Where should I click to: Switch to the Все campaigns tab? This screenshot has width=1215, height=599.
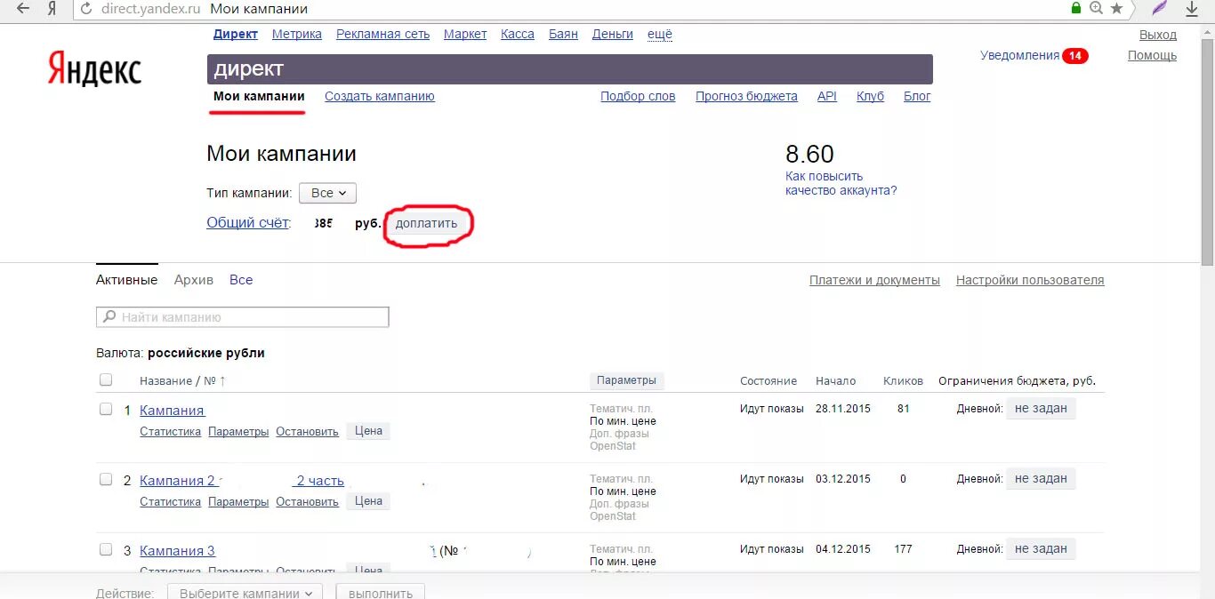point(241,280)
